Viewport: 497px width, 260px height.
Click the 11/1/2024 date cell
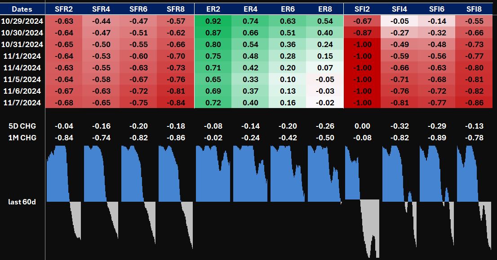point(22,56)
